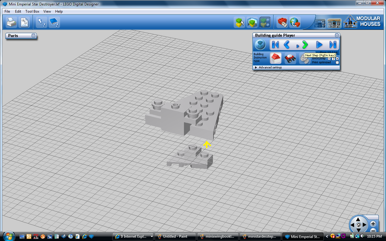Open the Help menu
386x241 pixels.
(x=59, y=11)
